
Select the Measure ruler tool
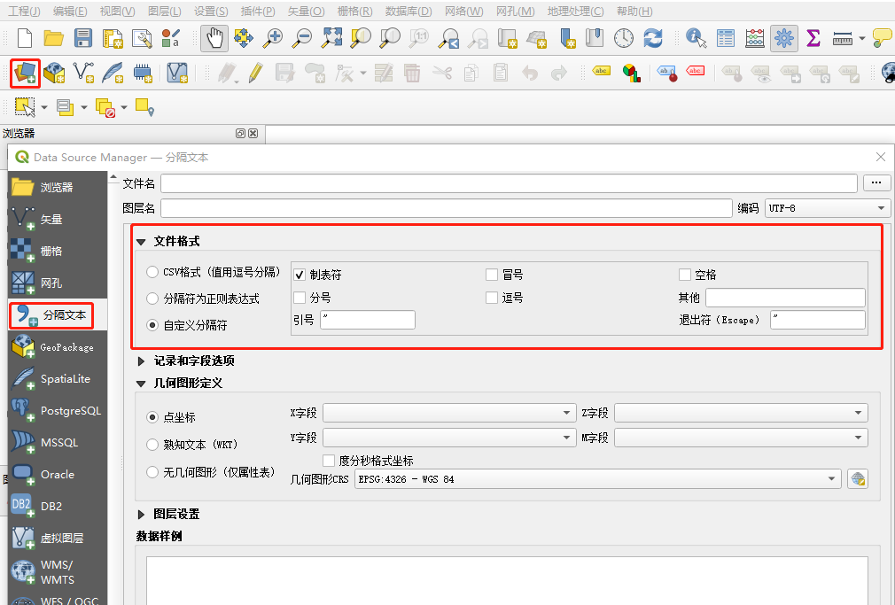tap(843, 38)
